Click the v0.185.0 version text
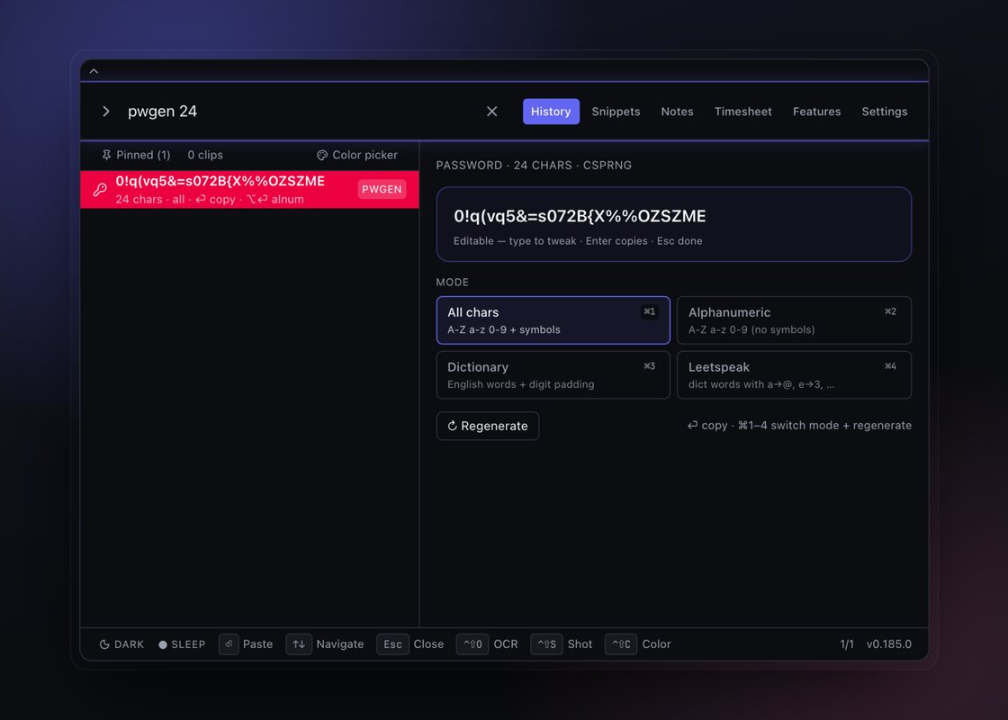1008x720 pixels. pyautogui.click(x=889, y=644)
